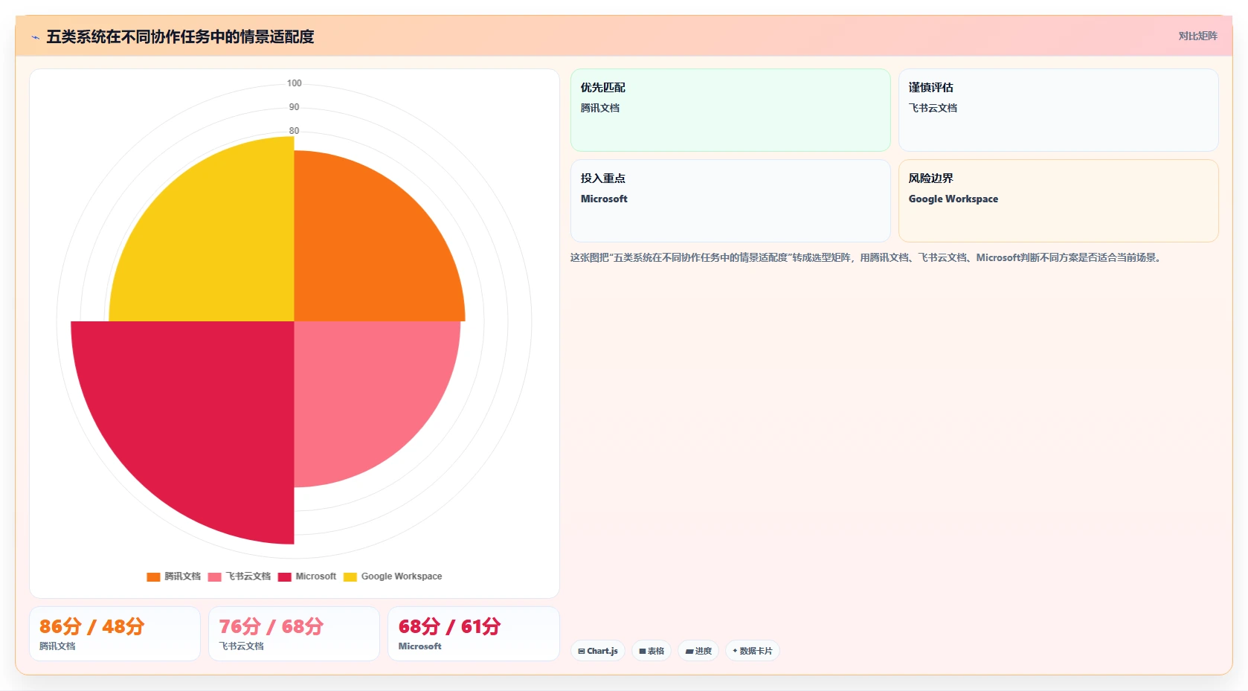Click the Google Workspace legend label
This screenshot has width=1248, height=691.
pos(402,576)
